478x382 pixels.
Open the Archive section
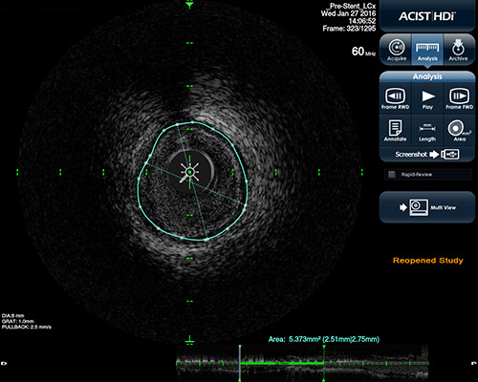(458, 50)
